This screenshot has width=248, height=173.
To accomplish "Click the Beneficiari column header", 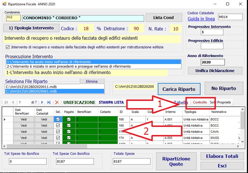I will pos(87,112).
